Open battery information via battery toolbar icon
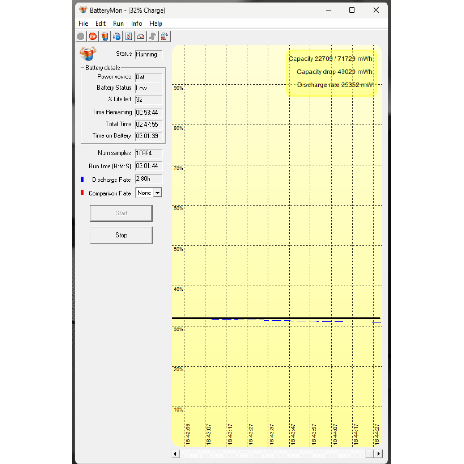464x464 pixels. tap(105, 36)
